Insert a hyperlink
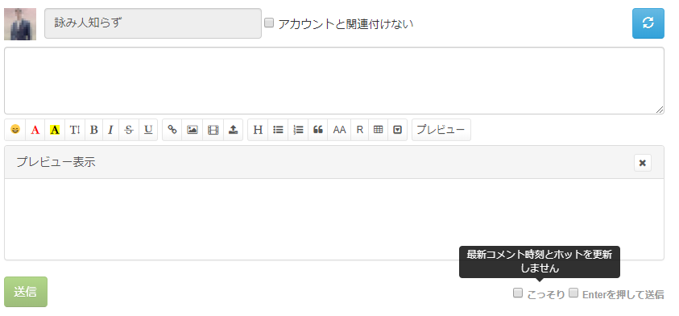This screenshot has width=679, height=316. pos(172,130)
